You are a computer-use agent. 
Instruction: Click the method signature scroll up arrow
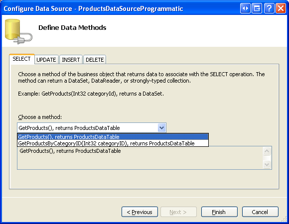click(x=267, y=151)
